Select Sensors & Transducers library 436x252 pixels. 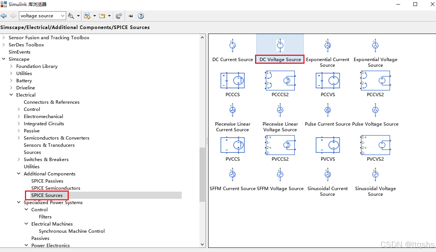(49, 145)
